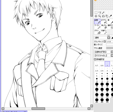This screenshot has width=113, height=112.
Task: Pick brush size 5
Action: [97, 74]
